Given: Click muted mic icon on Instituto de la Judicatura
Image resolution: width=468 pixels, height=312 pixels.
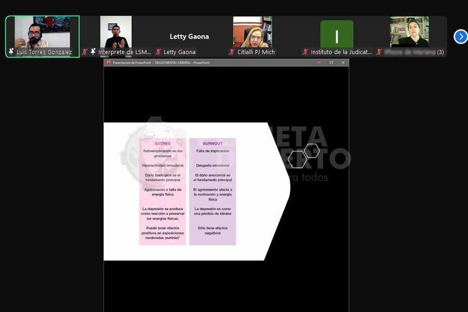Looking at the screenshot, I should click(305, 52).
